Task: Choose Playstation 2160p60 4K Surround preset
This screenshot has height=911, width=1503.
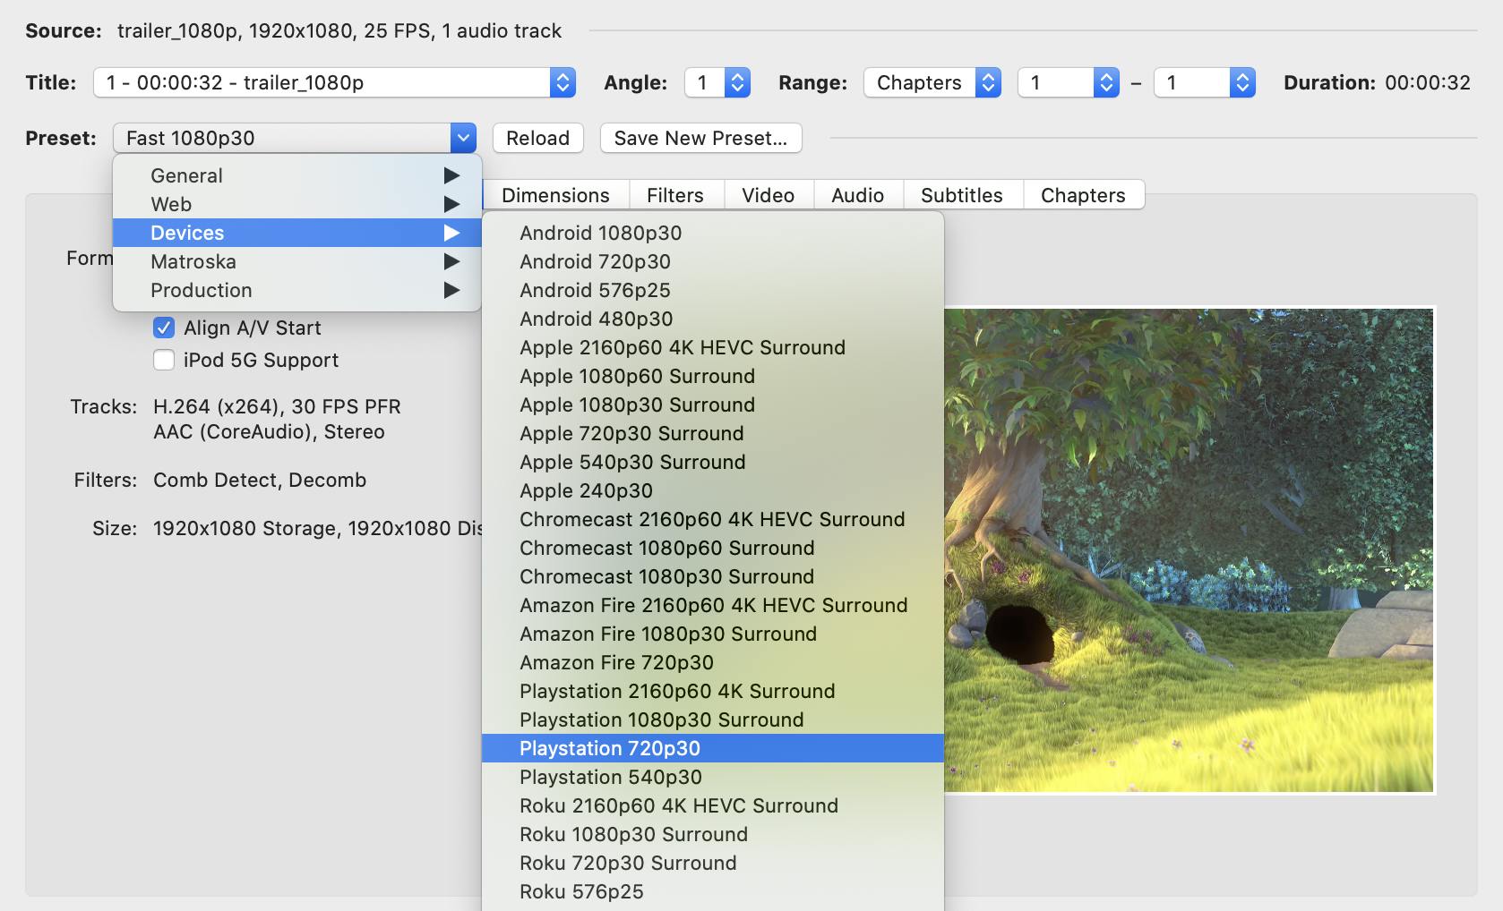Action: [713, 691]
